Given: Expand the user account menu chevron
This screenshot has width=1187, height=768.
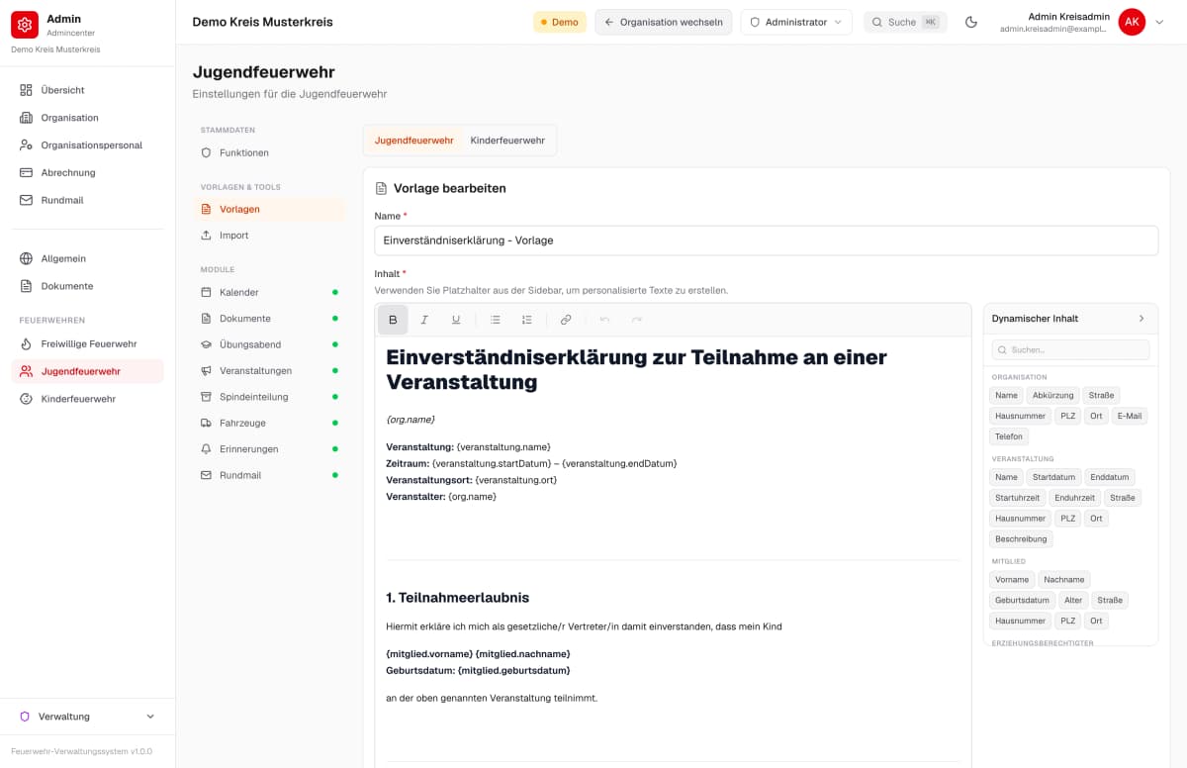Looking at the screenshot, I should (x=1159, y=22).
